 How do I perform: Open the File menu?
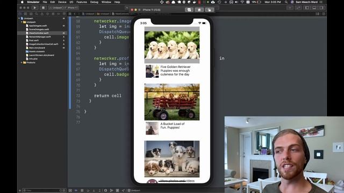pos(45,2)
